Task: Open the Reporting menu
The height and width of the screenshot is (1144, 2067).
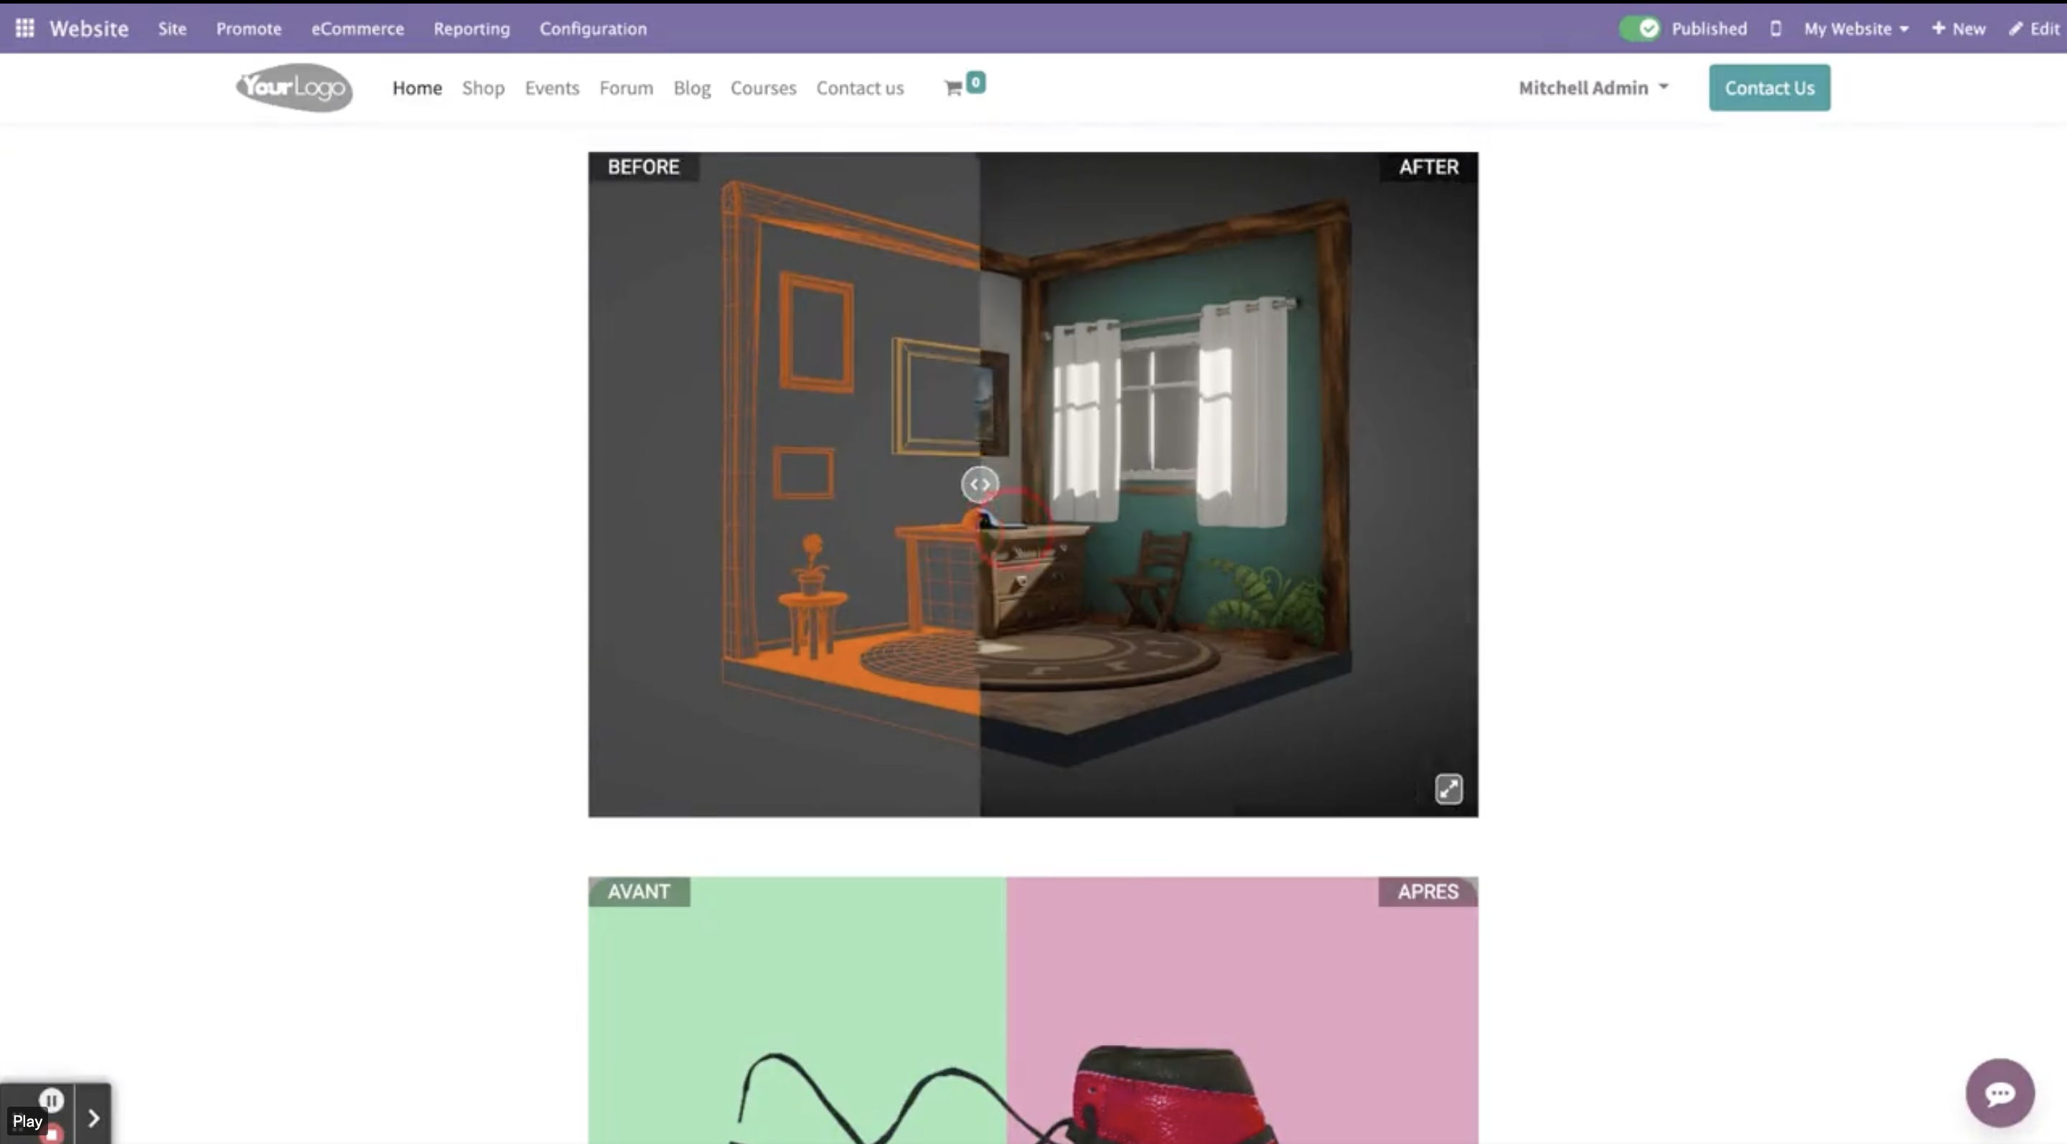Action: pos(471,29)
